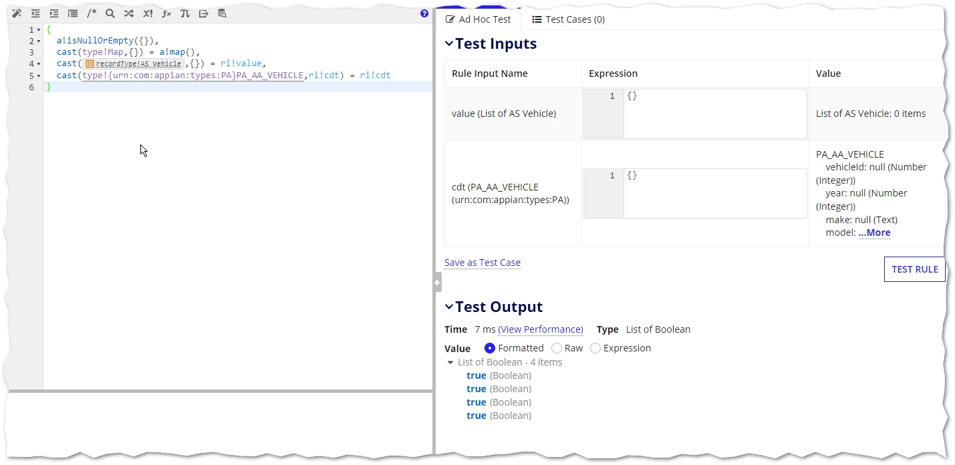Fold code at line 1 arrow
This screenshot has width=955, height=465.
click(39, 30)
